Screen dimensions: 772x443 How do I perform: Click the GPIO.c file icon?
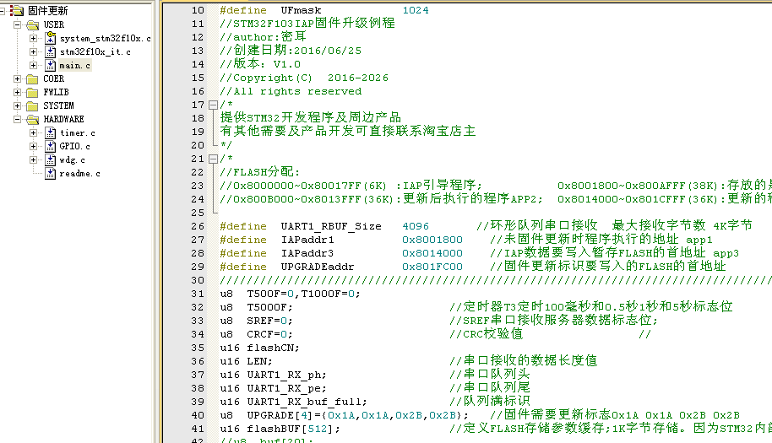tap(50, 147)
